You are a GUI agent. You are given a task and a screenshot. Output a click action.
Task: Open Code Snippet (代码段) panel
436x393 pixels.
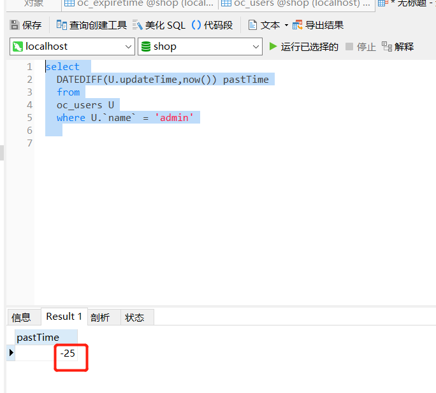[x=212, y=25]
